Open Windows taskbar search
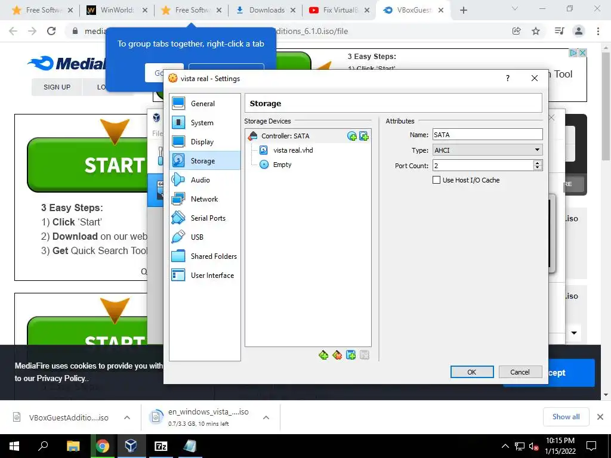Viewport: 611px width, 458px height. 43,446
